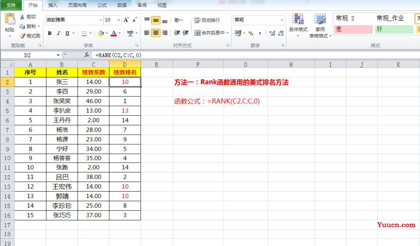Expand the Alignment group dialog launcher
The image size is (420, 246).
(227, 45)
